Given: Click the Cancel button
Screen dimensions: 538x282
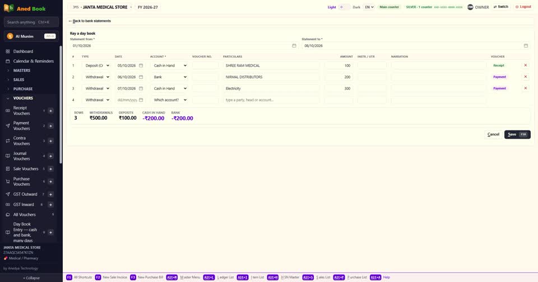Looking at the screenshot, I should point(493,134).
